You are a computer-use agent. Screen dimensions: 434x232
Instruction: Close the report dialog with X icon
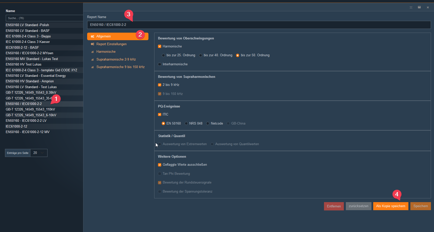(x=428, y=8)
